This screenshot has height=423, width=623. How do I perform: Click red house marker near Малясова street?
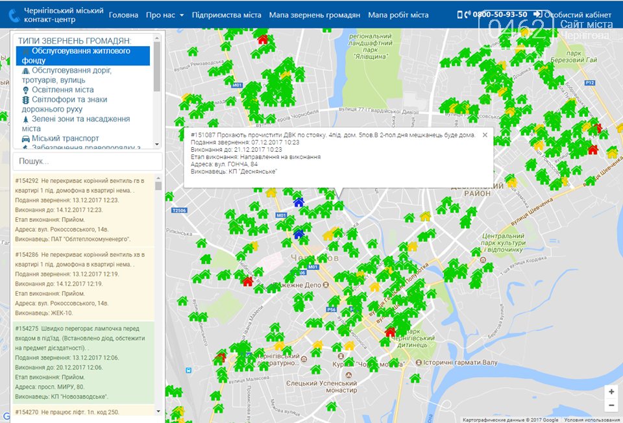click(x=221, y=357)
